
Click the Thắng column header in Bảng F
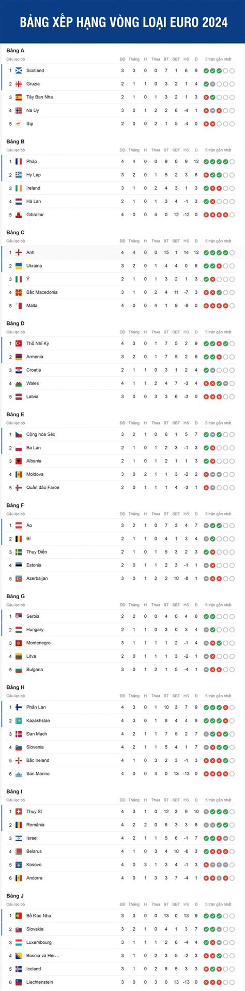(x=134, y=514)
